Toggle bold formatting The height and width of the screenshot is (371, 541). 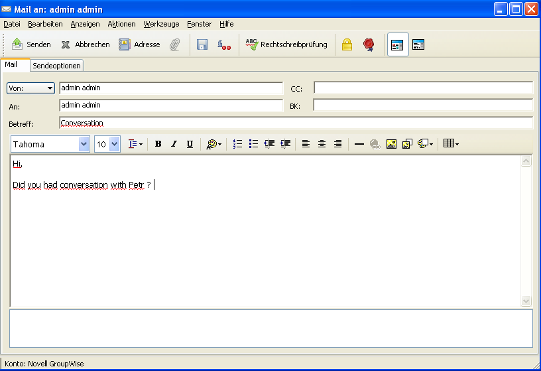point(158,144)
